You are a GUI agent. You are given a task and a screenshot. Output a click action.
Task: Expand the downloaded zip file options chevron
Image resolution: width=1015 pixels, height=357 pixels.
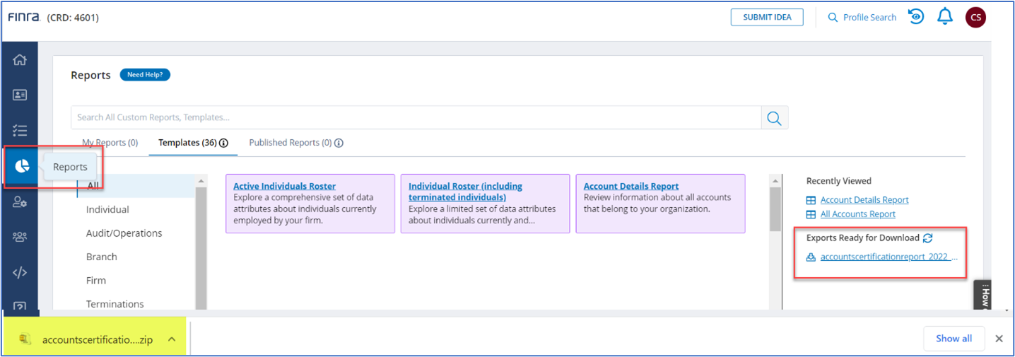(x=172, y=339)
